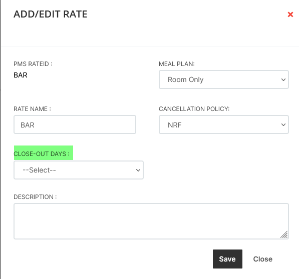Click the highlighted Close-Out Days label
This screenshot has width=299, height=279.
coord(42,154)
